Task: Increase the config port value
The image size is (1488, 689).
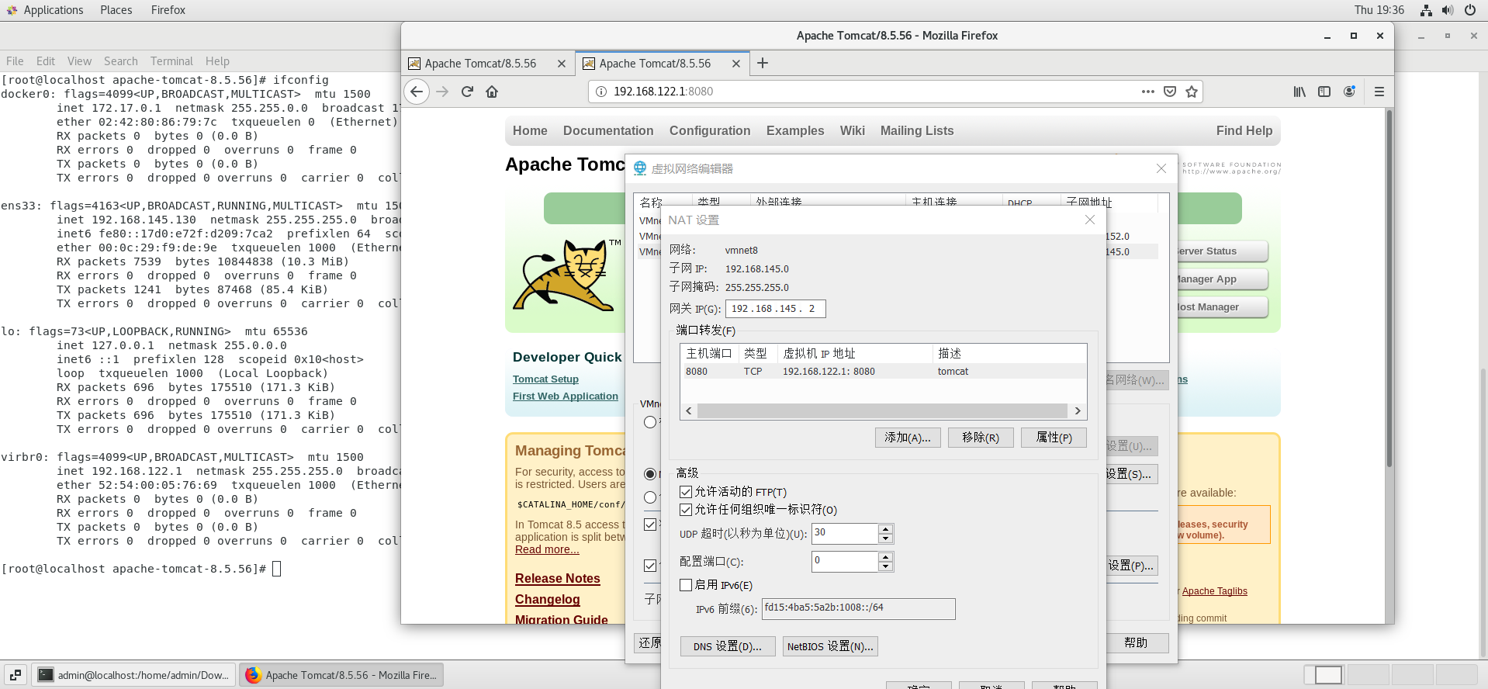Action: coord(886,557)
